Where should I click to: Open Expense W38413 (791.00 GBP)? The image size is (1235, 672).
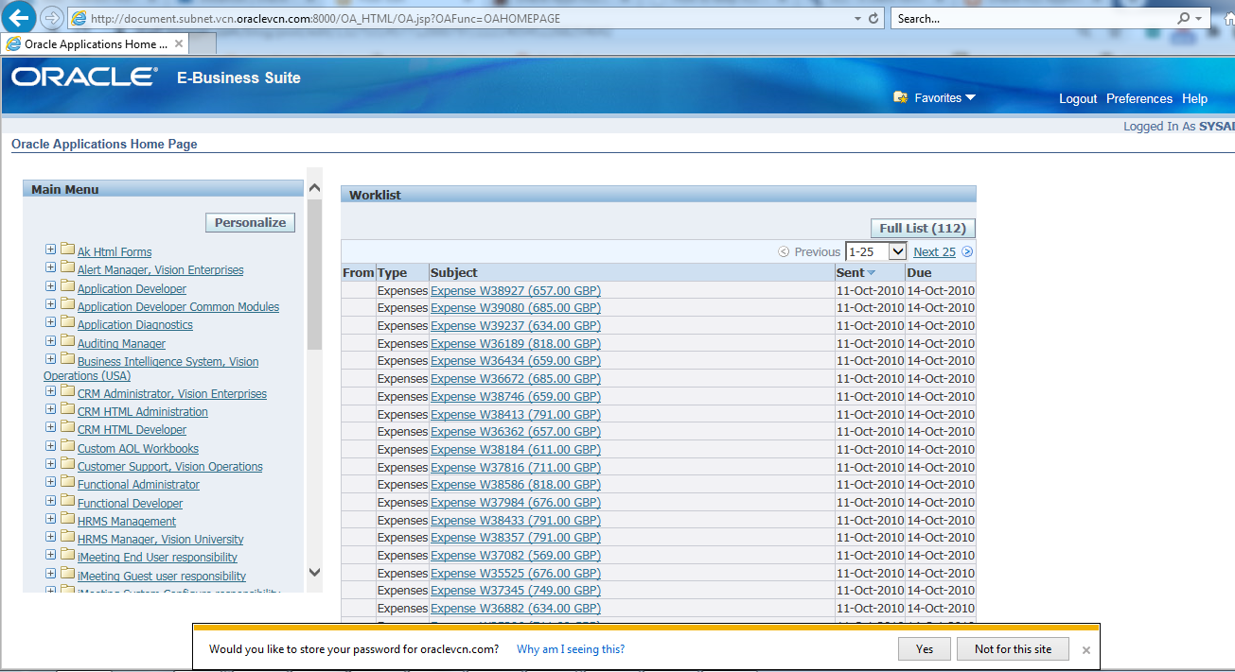click(x=515, y=414)
